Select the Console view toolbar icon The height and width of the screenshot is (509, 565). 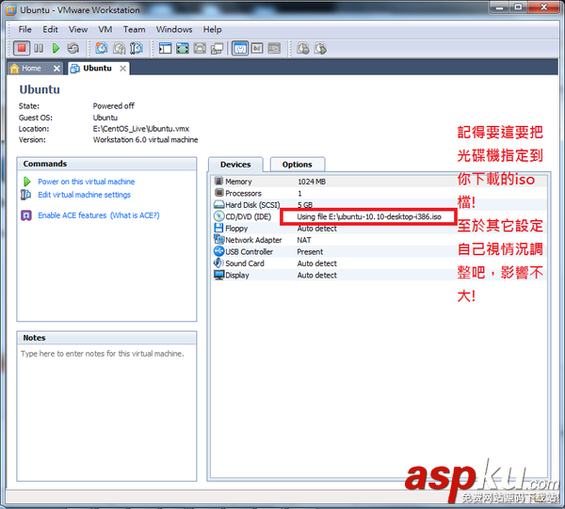274,48
